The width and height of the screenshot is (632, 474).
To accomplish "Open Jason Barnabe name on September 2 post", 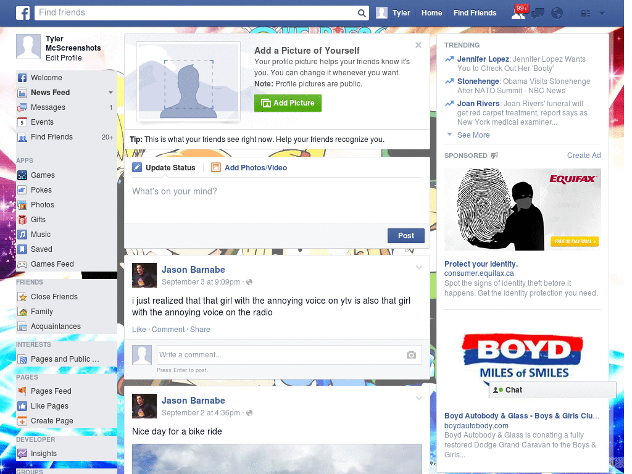I will pos(193,401).
